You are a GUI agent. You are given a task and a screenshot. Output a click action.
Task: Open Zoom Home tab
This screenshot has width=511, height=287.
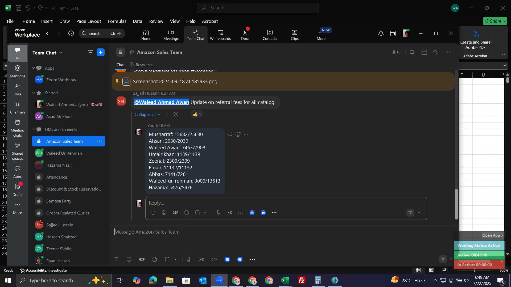tap(146, 35)
